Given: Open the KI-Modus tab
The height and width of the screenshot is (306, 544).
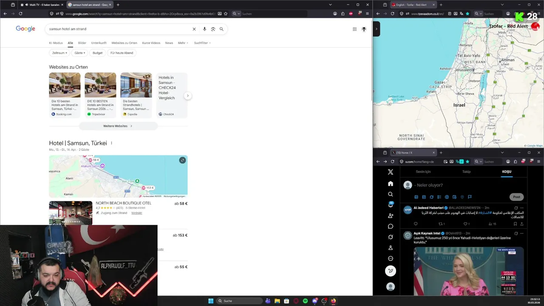Looking at the screenshot, I should (x=56, y=43).
